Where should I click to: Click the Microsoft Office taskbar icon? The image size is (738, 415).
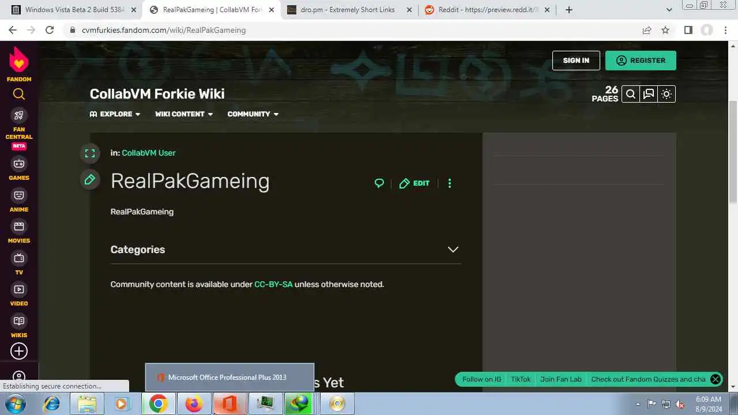pos(229,404)
